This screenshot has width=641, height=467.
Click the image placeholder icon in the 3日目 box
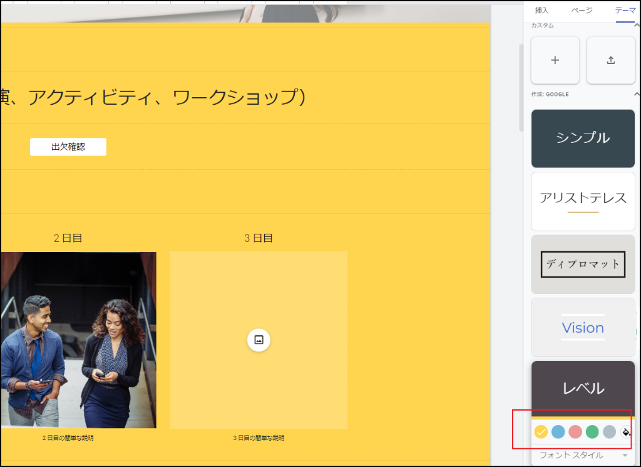click(259, 340)
